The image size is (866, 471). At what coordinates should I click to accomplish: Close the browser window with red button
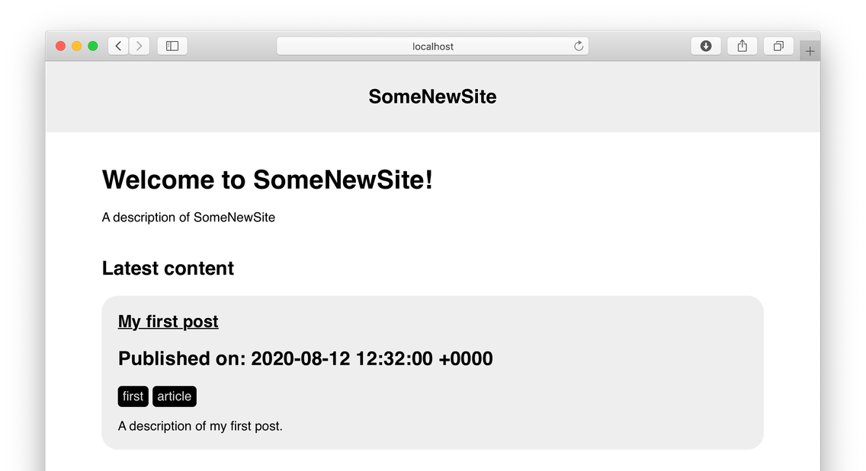(61, 46)
